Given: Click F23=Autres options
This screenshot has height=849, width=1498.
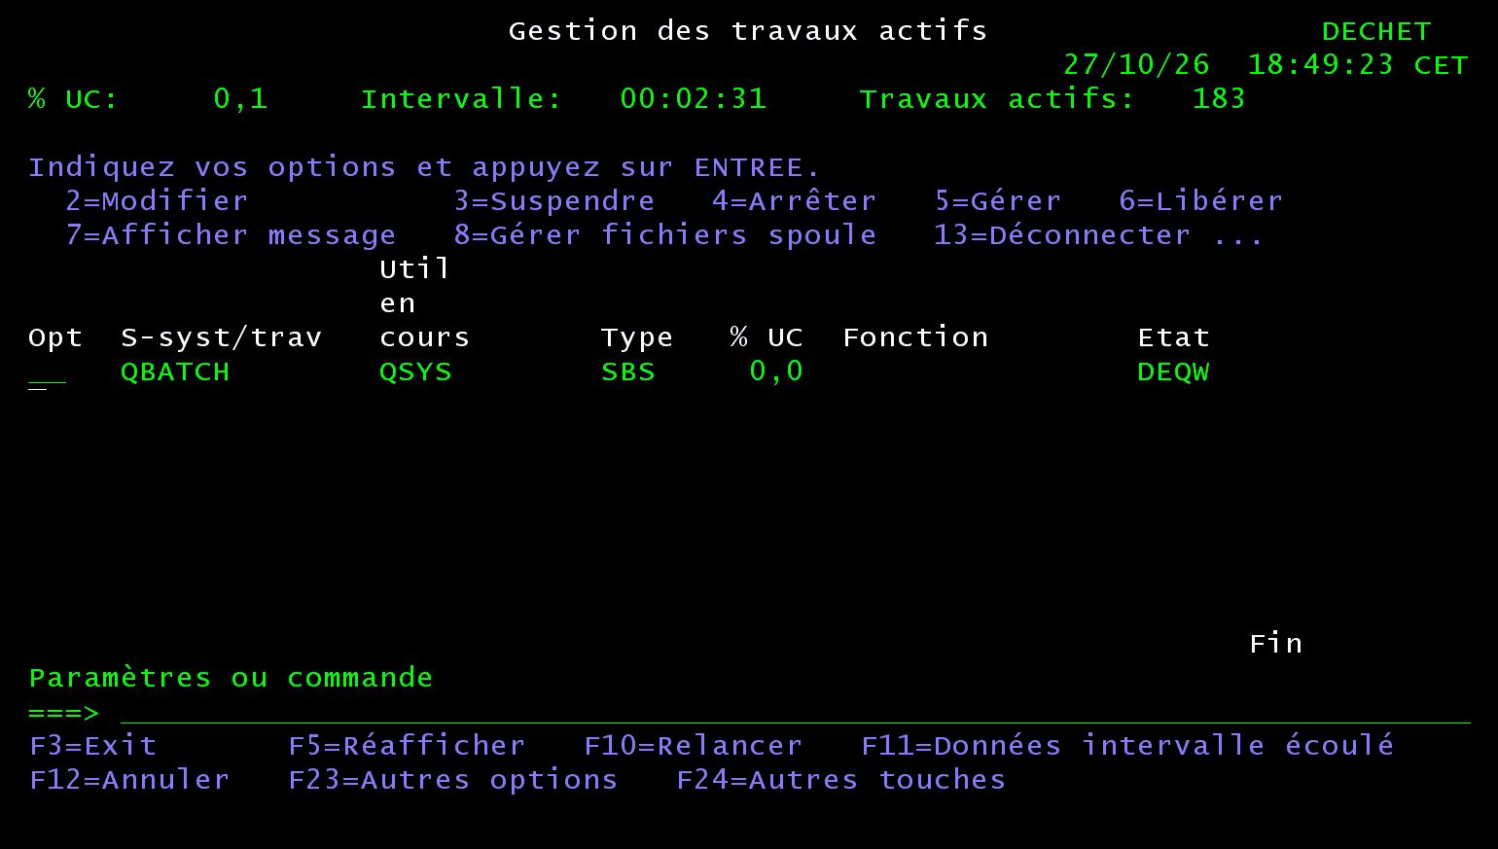Looking at the screenshot, I should [452, 780].
